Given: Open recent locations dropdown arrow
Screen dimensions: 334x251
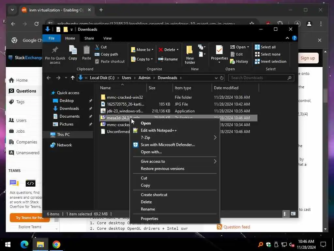Looking at the screenshot, I should pos(66,78).
